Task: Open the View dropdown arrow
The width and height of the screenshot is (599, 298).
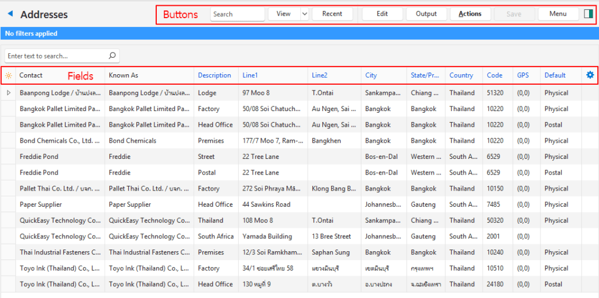Action: 304,14
